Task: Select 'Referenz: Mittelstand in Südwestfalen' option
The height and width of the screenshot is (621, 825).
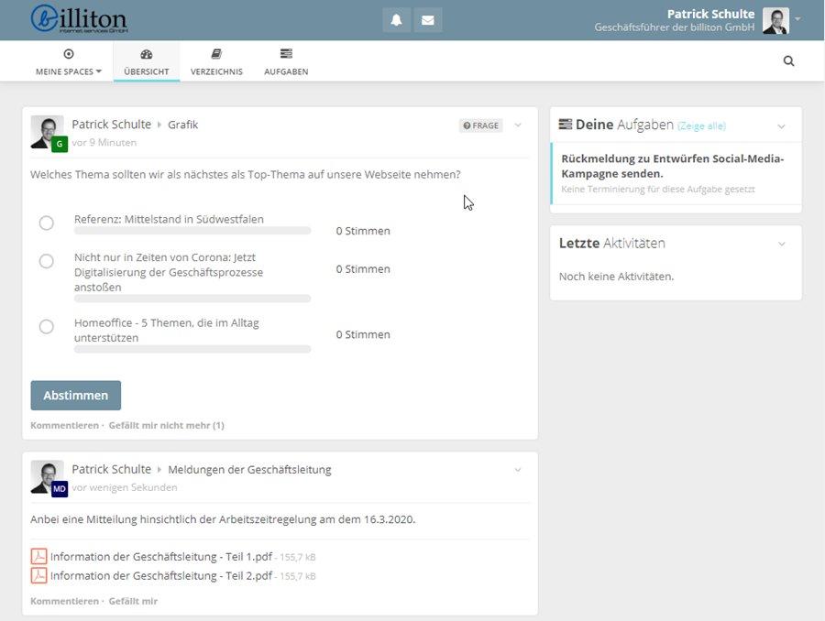Action: (47, 223)
